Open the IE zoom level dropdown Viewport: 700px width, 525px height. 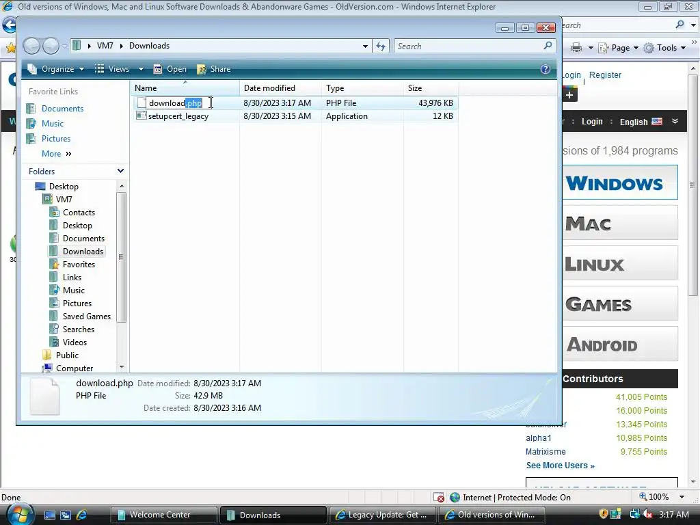682,497
